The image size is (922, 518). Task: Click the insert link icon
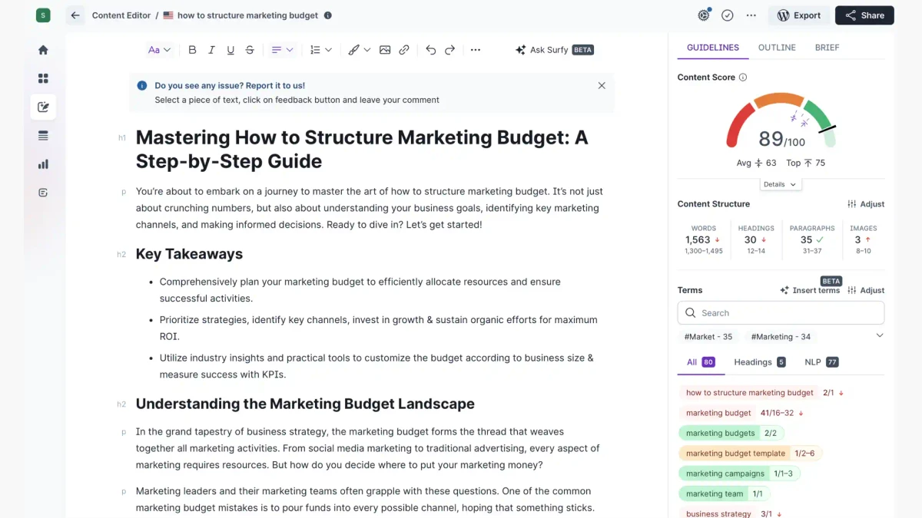[x=404, y=50]
